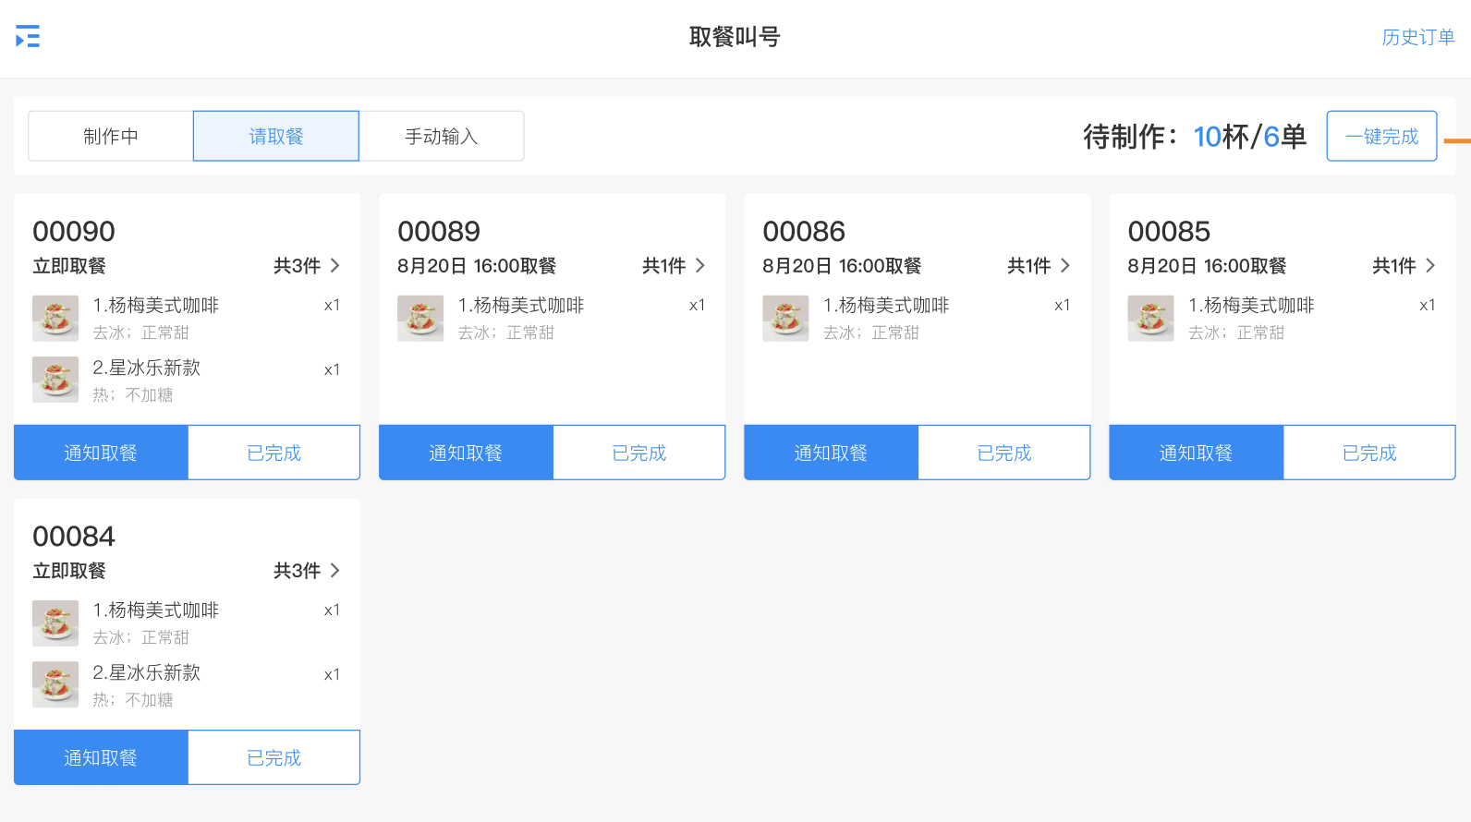This screenshot has width=1471, height=822.
Task: Click 通知取餐 for order 00090
Action: point(101,453)
